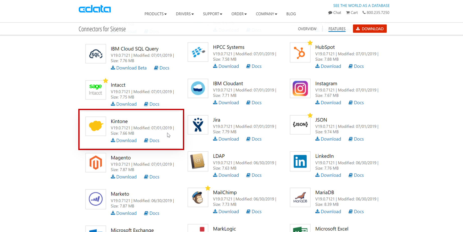
Task: Open Docs for JSON
Action: click(356, 139)
